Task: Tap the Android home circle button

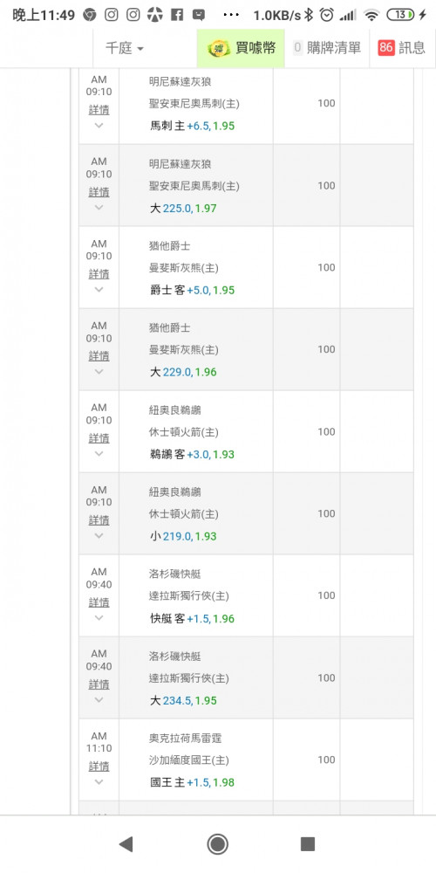Action: pyautogui.click(x=217, y=844)
